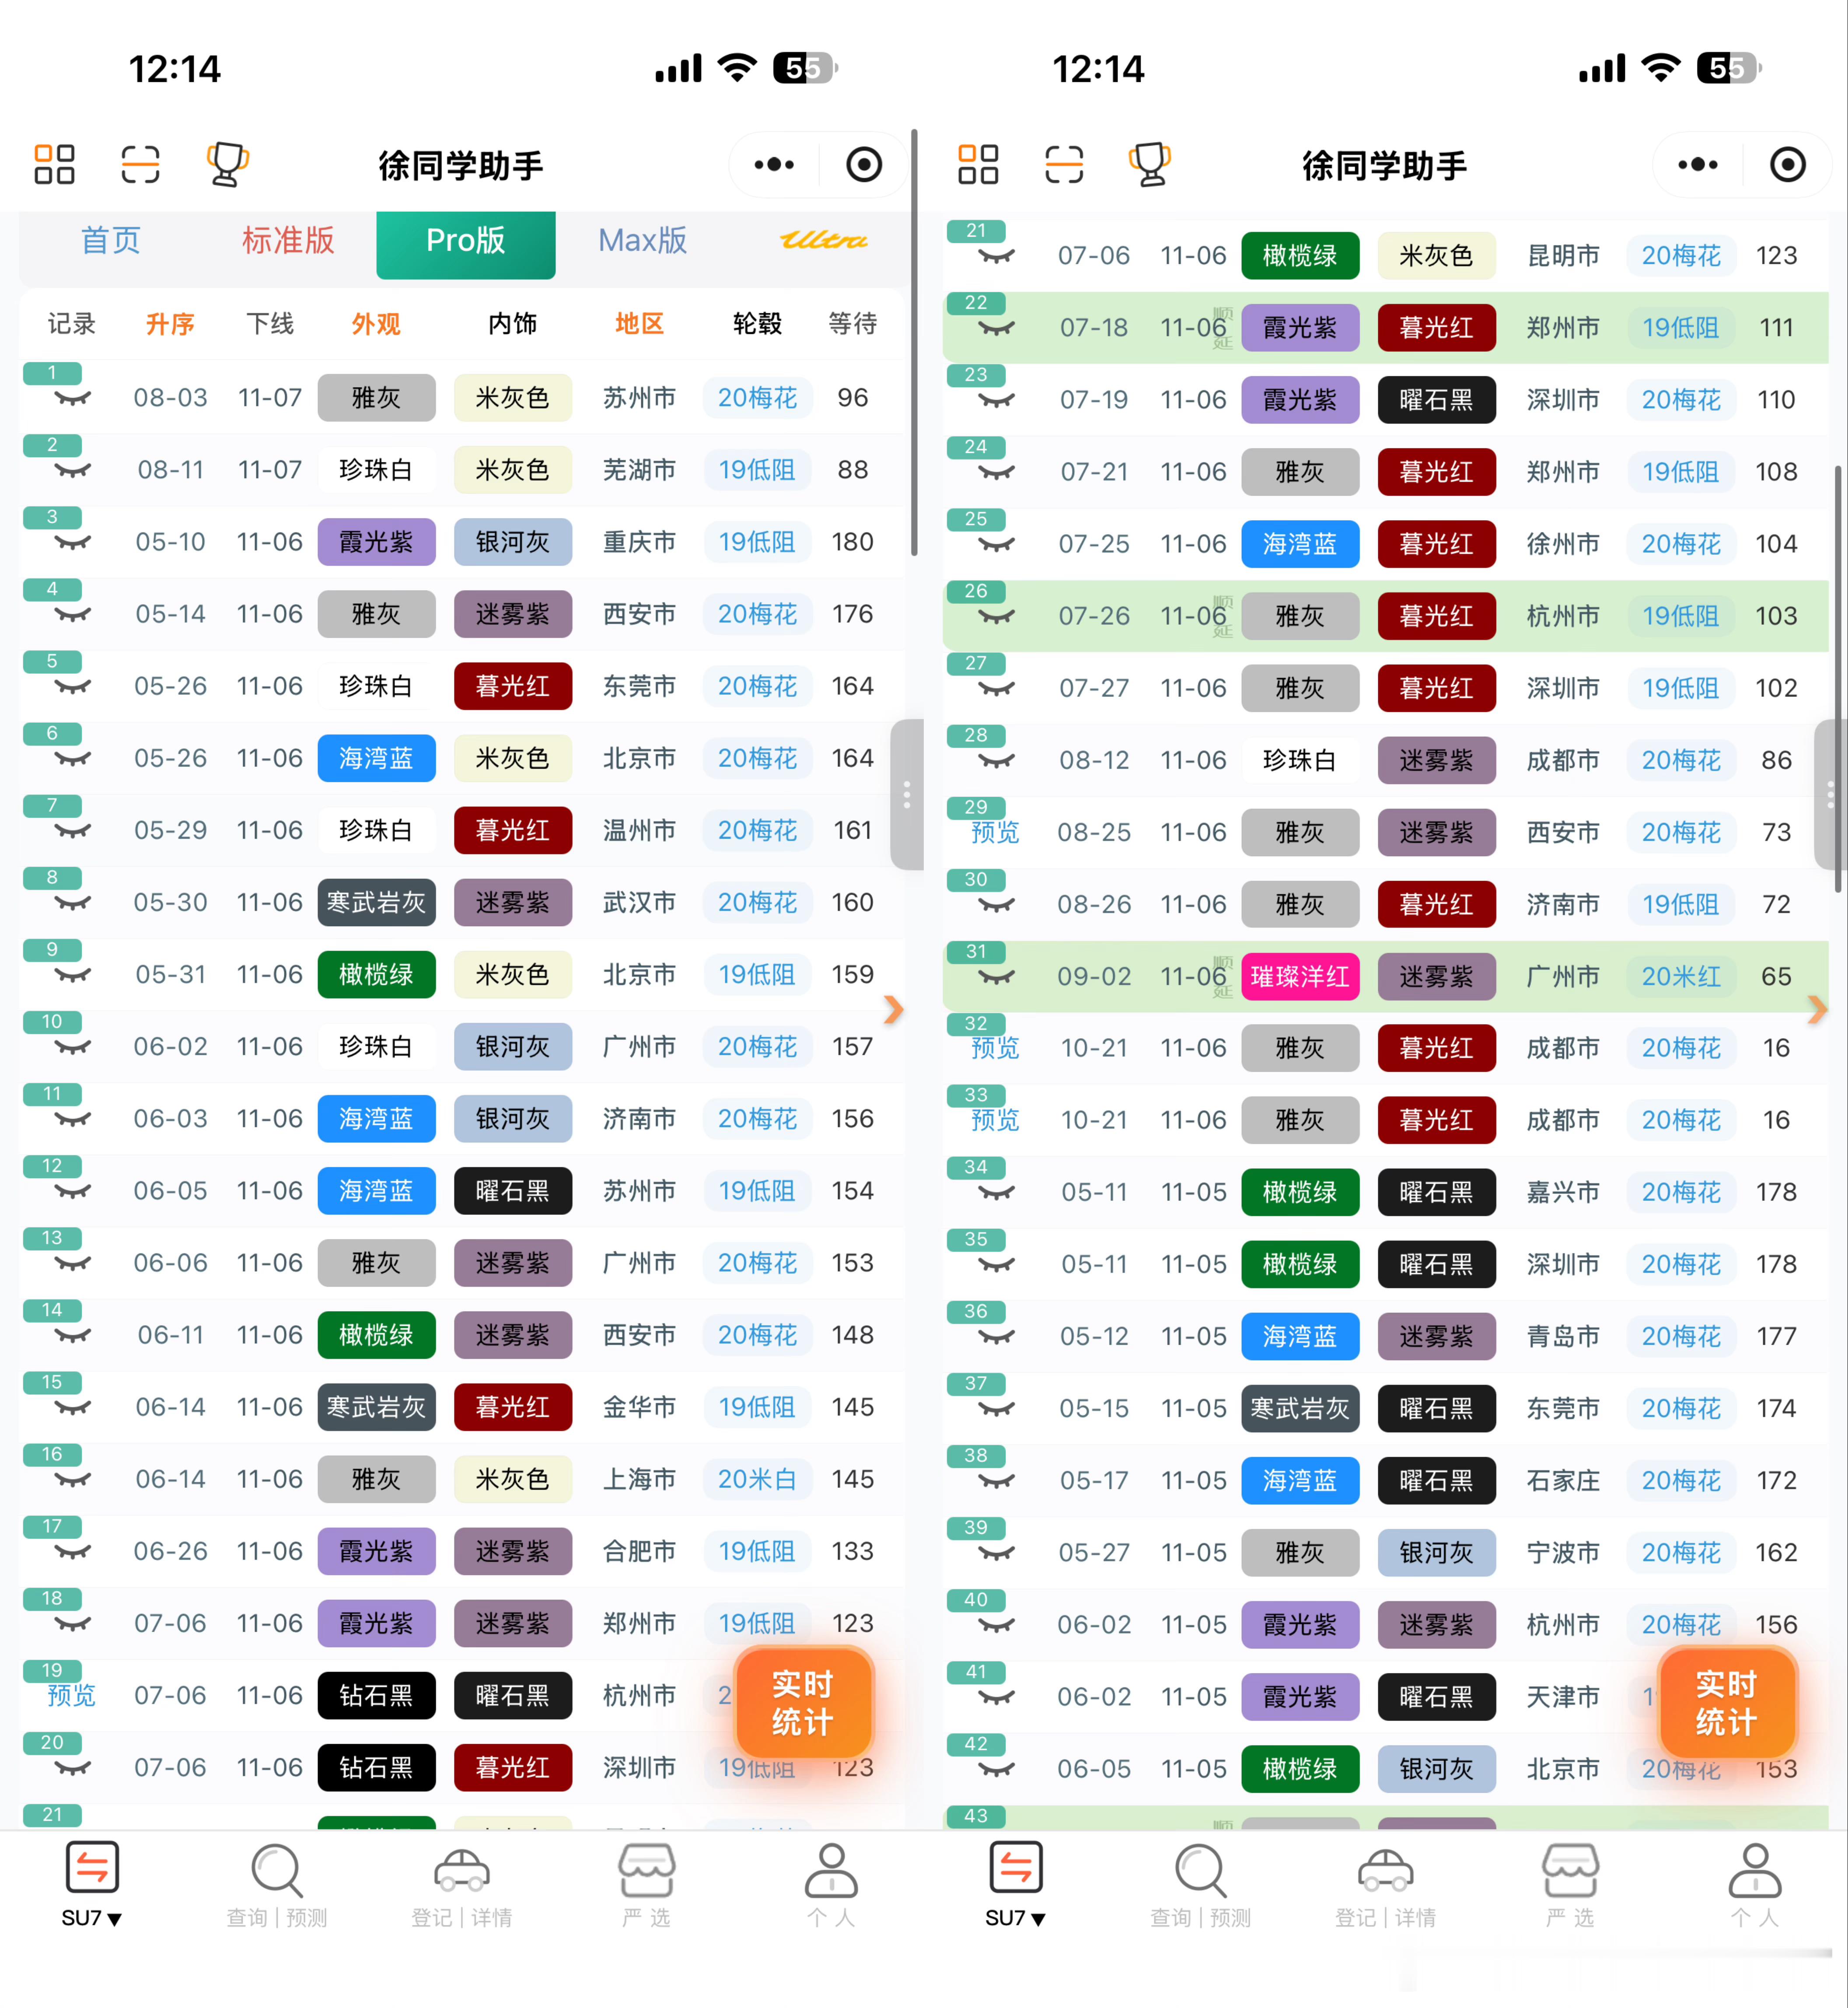
Task: Tap the 璀璨洋红 color swatch on record 31
Action: tap(1299, 977)
